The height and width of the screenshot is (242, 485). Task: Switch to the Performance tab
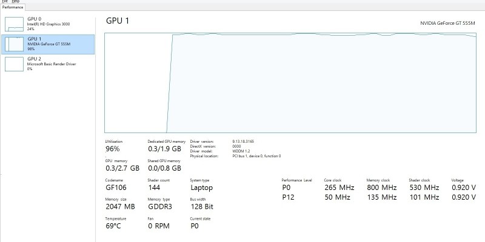(12, 7)
